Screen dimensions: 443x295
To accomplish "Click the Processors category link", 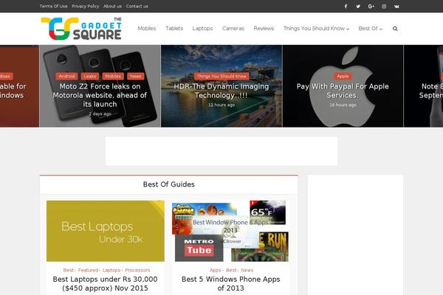I will point(137,270).
